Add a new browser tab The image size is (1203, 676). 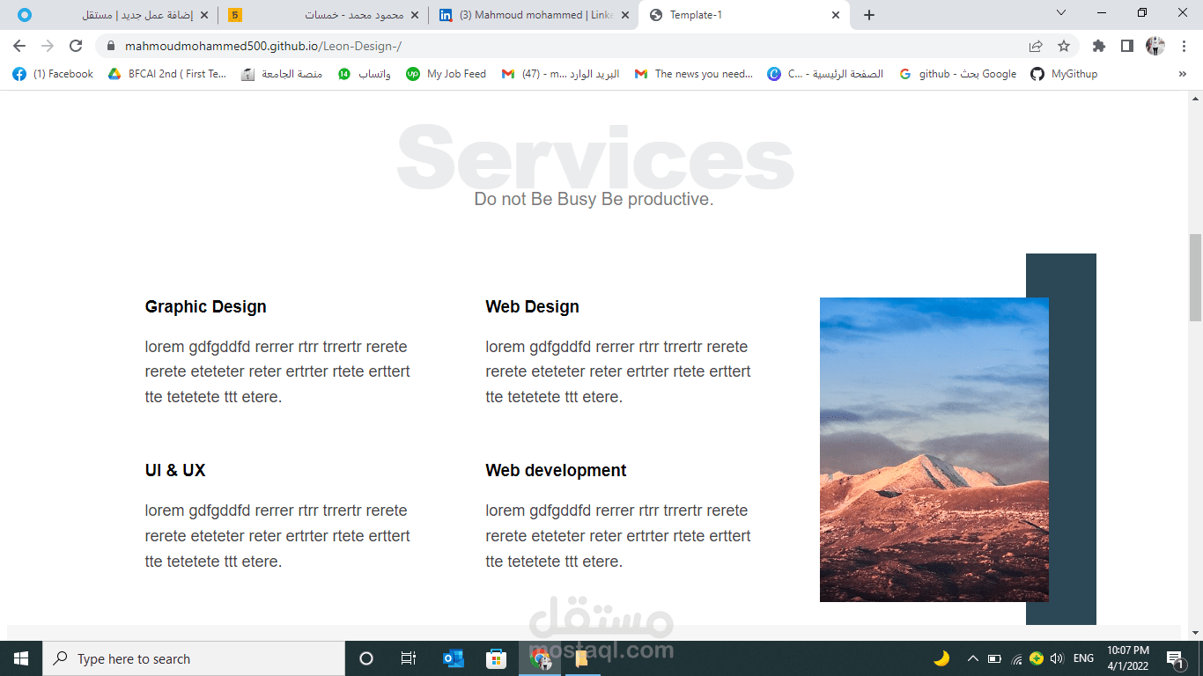[869, 15]
